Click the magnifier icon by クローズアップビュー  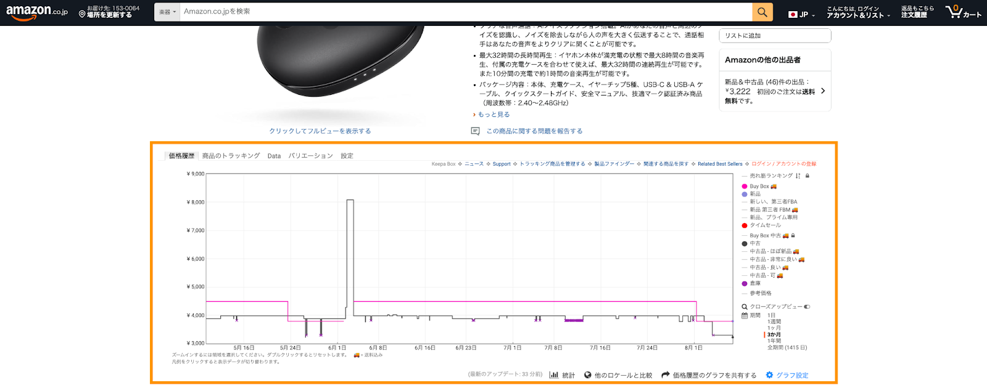(745, 307)
